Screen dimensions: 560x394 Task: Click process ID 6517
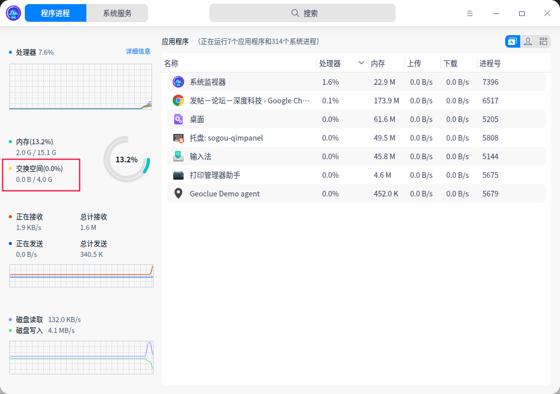(490, 101)
